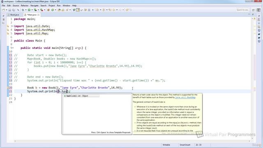Click warning marker on line 3 import
Image resolution: width=263 pixels, height=148 pixels.
coord(8,26)
